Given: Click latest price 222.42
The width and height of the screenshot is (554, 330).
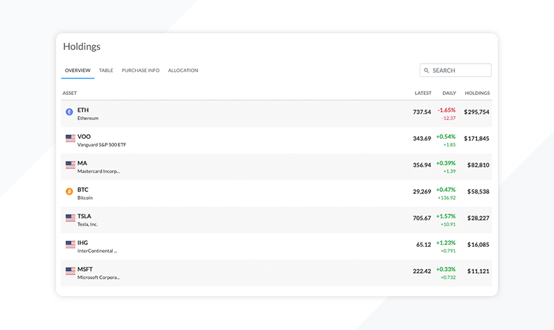Looking at the screenshot, I should [422, 271].
